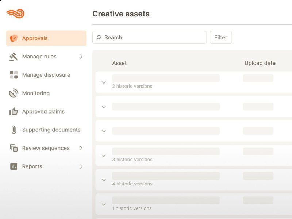This screenshot has width=292, height=219.
Task: Click the Asset column header
Action: coord(119,63)
